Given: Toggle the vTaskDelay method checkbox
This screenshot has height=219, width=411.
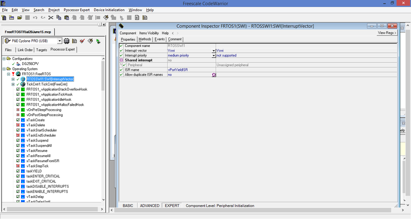Looking at the screenshot, I should click(18, 196).
